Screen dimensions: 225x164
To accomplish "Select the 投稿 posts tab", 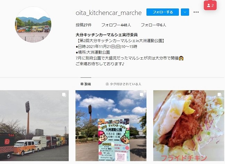I will pos(86,84).
